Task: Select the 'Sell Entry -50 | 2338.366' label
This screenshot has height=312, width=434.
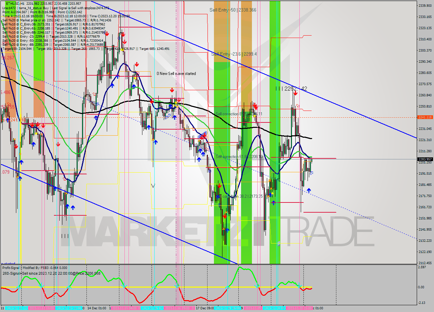Action: (233, 10)
